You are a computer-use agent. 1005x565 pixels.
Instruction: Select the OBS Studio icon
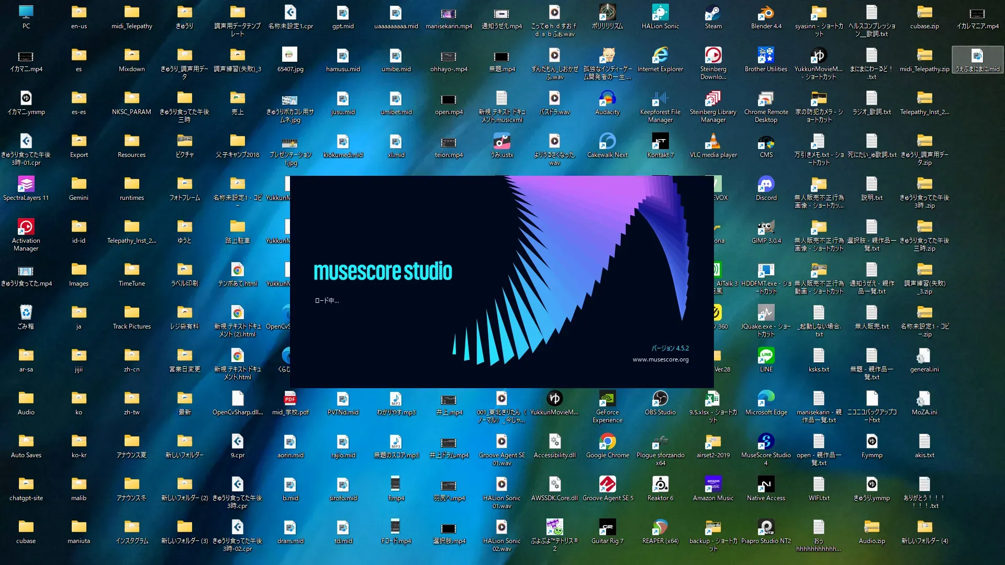tap(660, 399)
